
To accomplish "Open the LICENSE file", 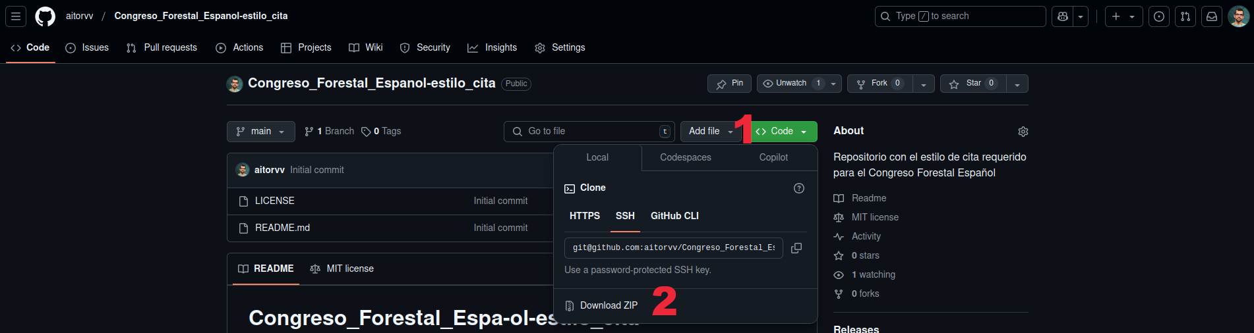I will coord(275,201).
